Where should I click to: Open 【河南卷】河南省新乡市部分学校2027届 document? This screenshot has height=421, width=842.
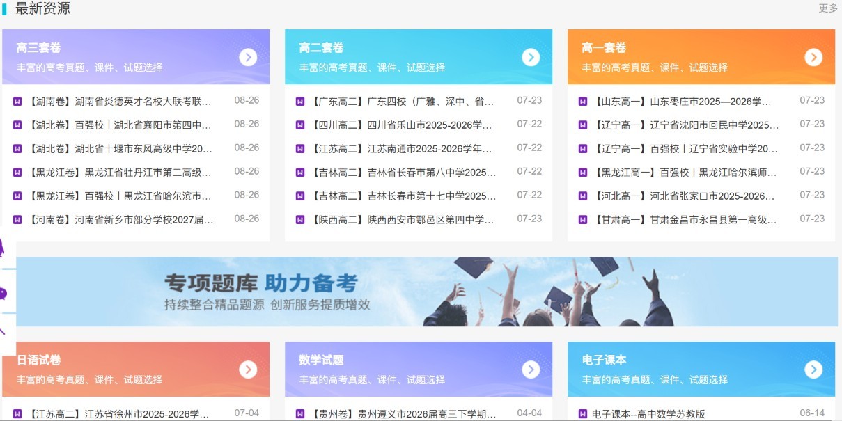coord(120,220)
